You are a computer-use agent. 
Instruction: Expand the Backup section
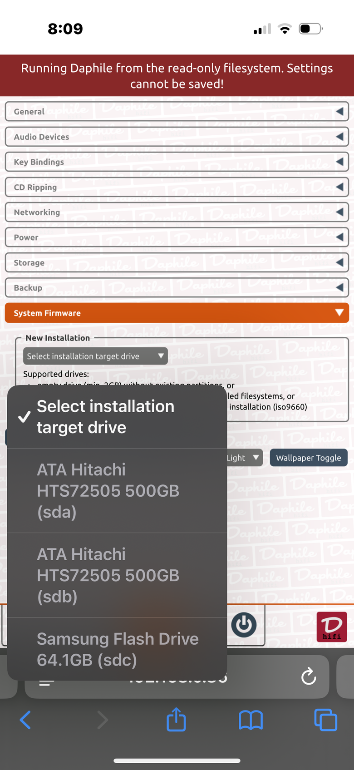coord(177,288)
